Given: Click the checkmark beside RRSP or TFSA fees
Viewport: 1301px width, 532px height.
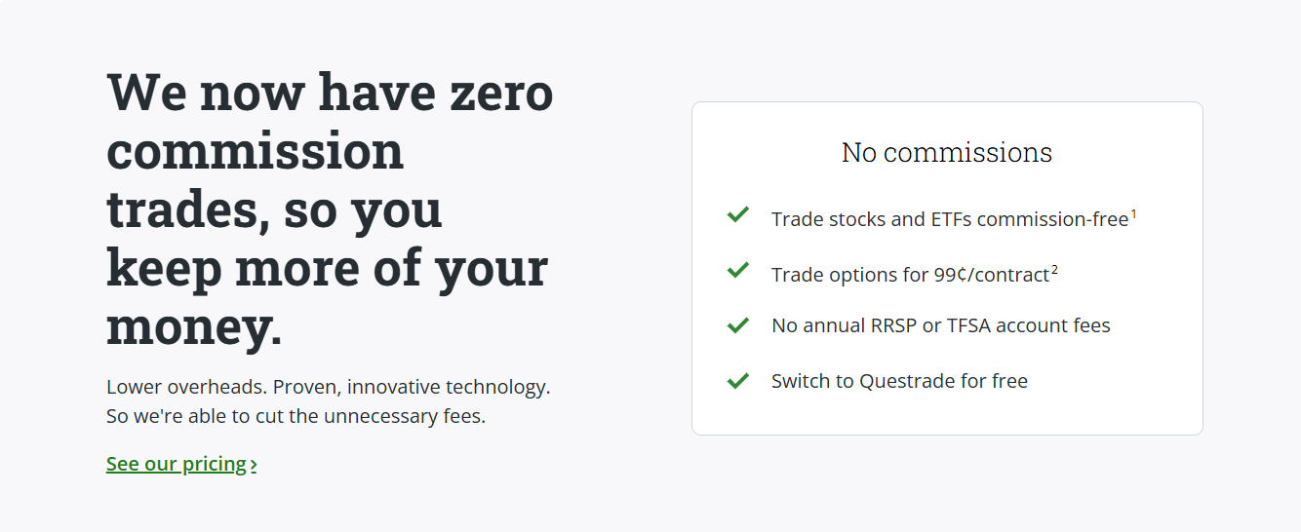Looking at the screenshot, I should click(737, 325).
